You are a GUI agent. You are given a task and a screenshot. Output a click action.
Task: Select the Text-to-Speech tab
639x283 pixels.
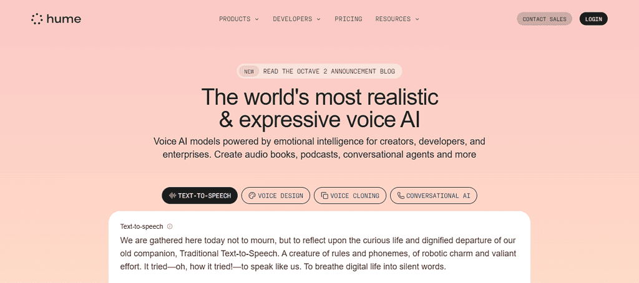(200, 196)
